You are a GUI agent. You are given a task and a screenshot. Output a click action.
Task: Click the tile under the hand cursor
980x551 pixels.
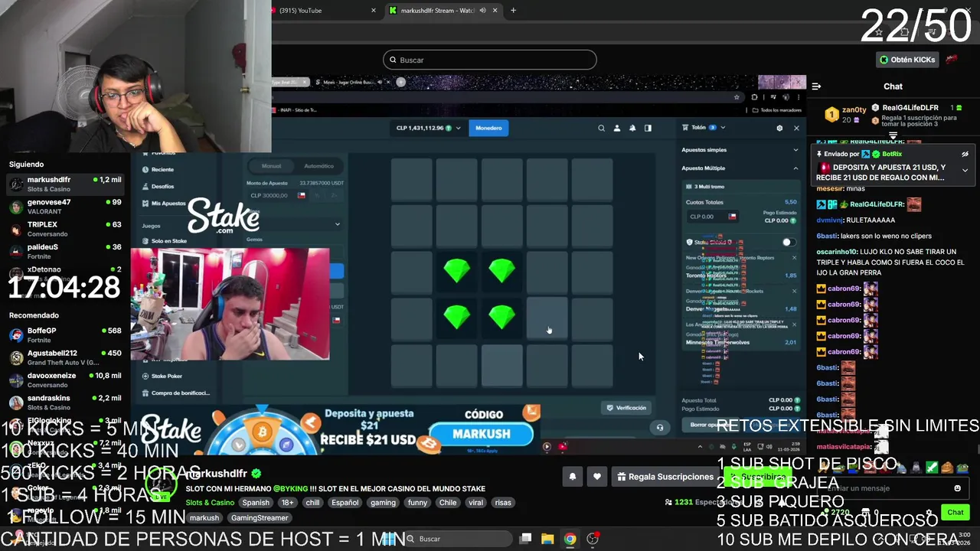tap(547, 318)
